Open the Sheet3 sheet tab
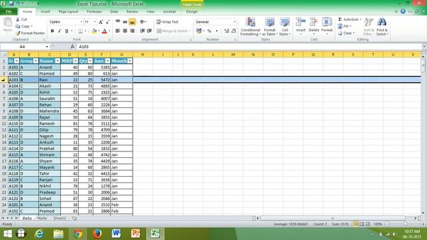This screenshot has width=427, height=240. [59, 218]
